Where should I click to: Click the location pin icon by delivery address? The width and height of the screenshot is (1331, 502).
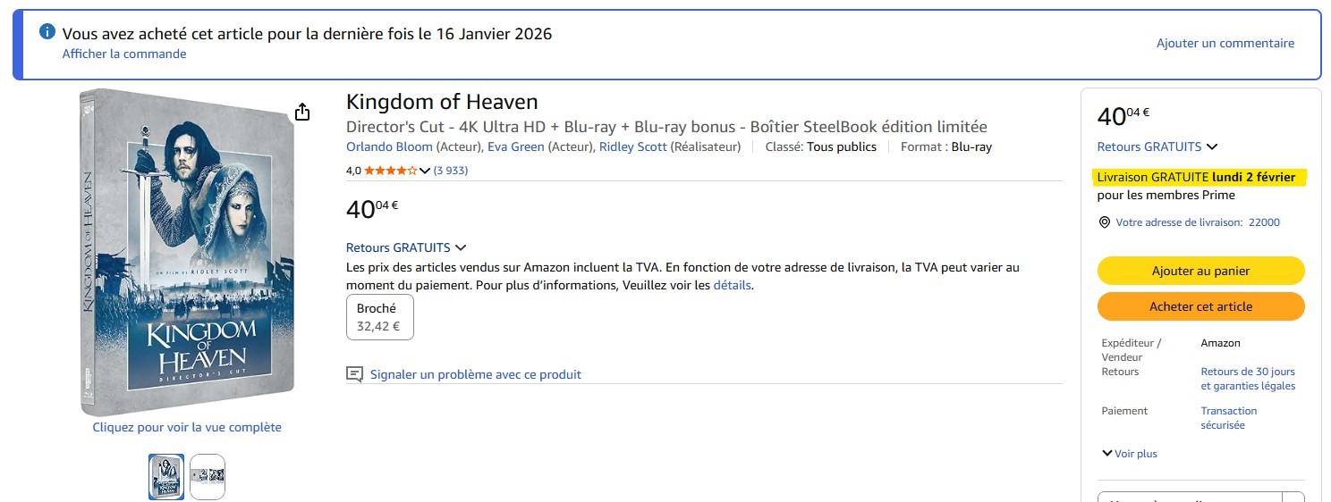(x=1104, y=222)
